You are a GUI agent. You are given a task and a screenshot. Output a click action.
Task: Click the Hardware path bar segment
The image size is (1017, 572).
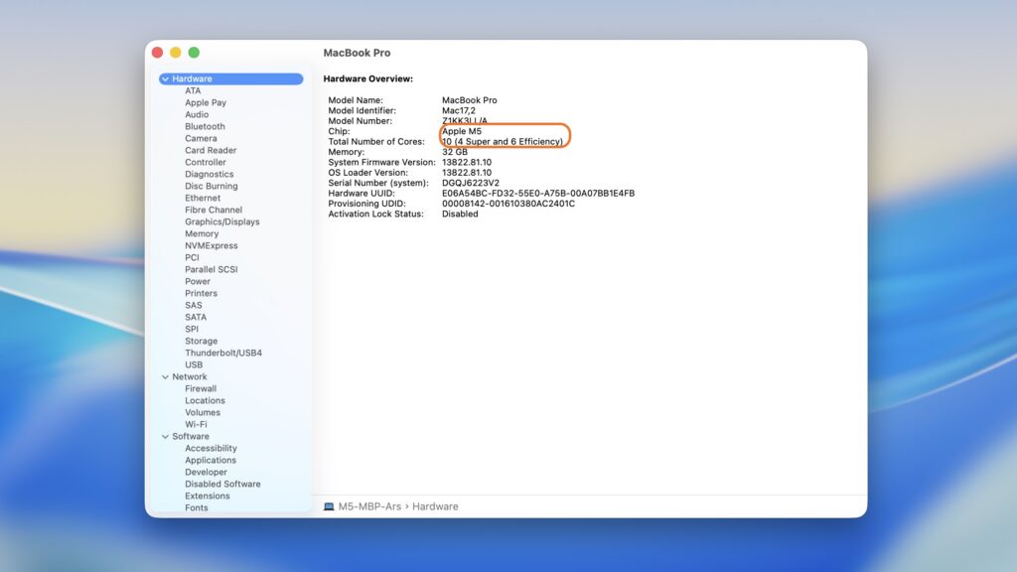point(435,506)
